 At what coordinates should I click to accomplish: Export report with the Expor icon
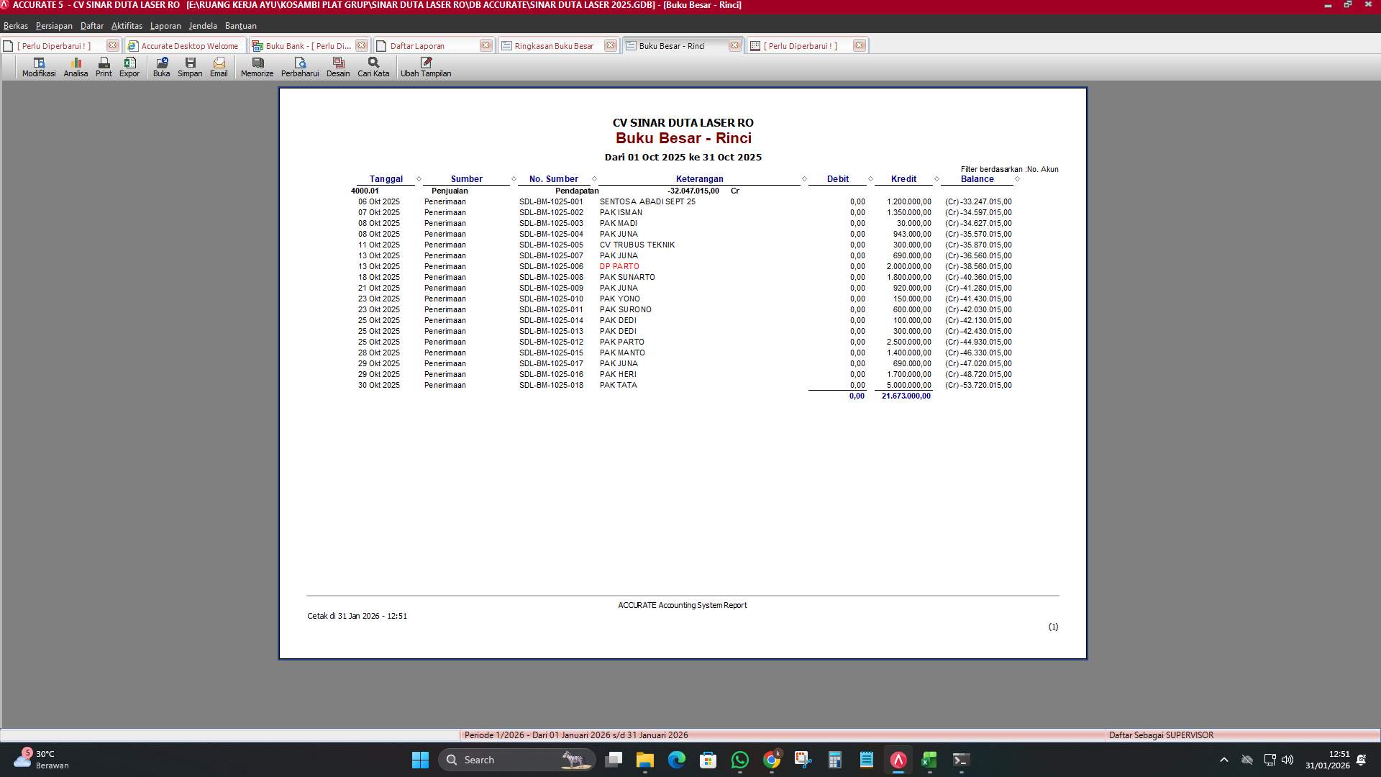(129, 67)
